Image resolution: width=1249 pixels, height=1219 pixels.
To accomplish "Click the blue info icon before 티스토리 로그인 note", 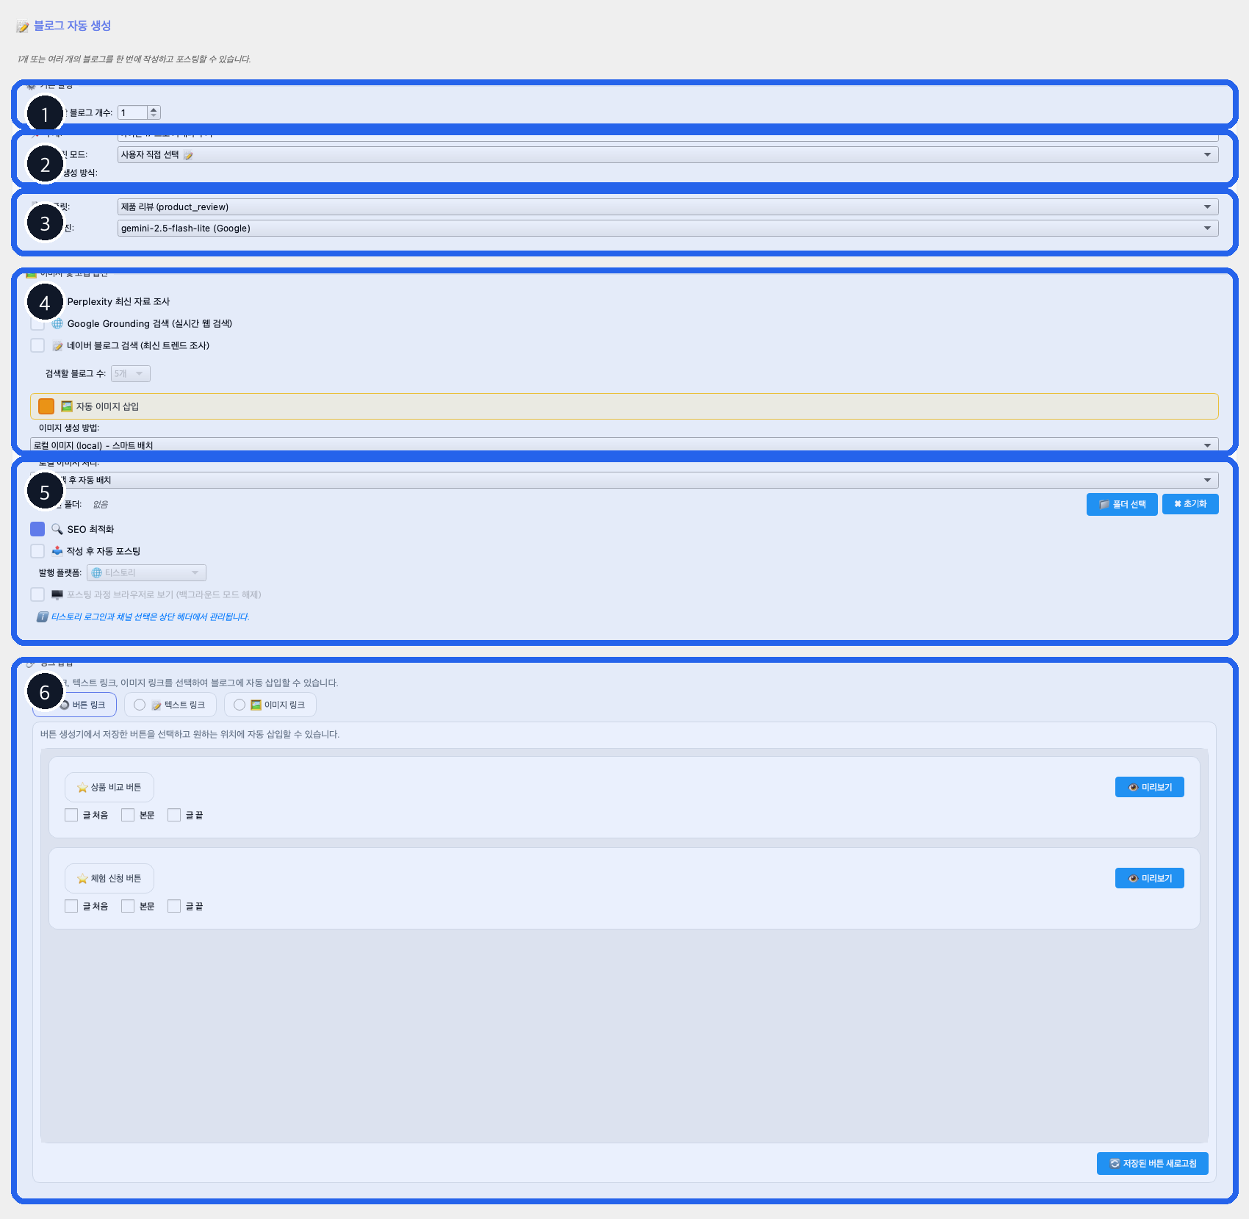I will (43, 617).
